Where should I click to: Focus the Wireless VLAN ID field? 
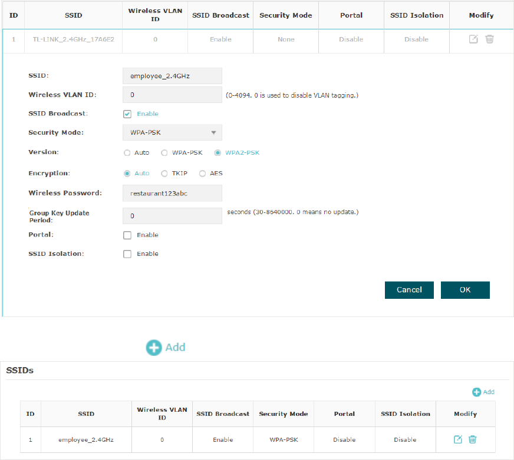coord(173,95)
